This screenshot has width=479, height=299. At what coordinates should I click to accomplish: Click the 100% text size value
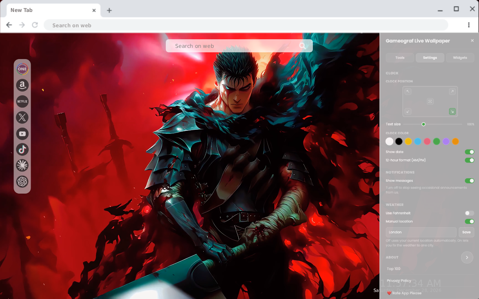click(x=470, y=124)
